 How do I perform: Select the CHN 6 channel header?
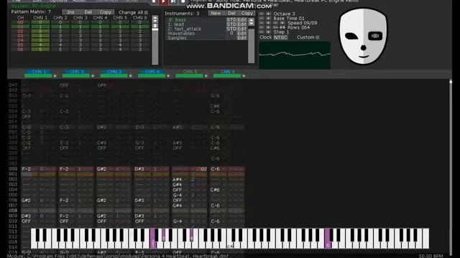[227, 72]
